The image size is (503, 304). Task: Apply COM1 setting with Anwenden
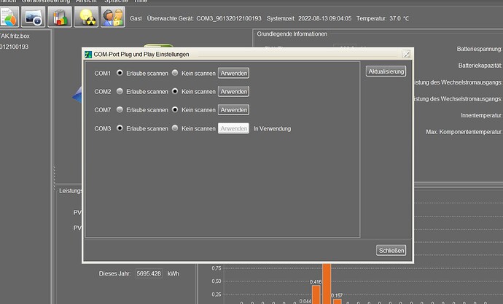pos(233,73)
